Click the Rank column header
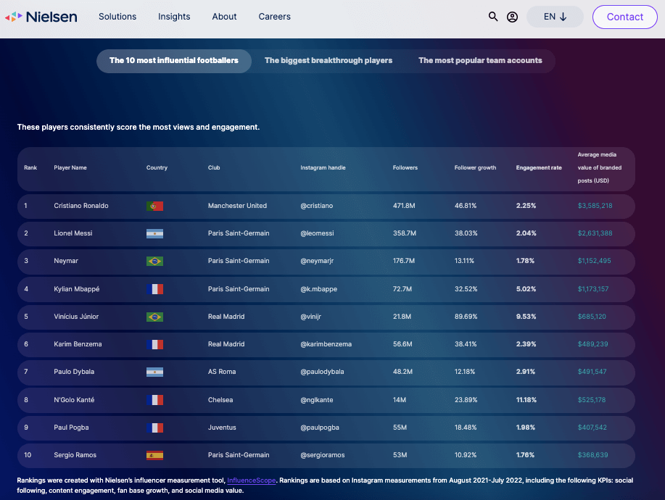 tap(30, 168)
